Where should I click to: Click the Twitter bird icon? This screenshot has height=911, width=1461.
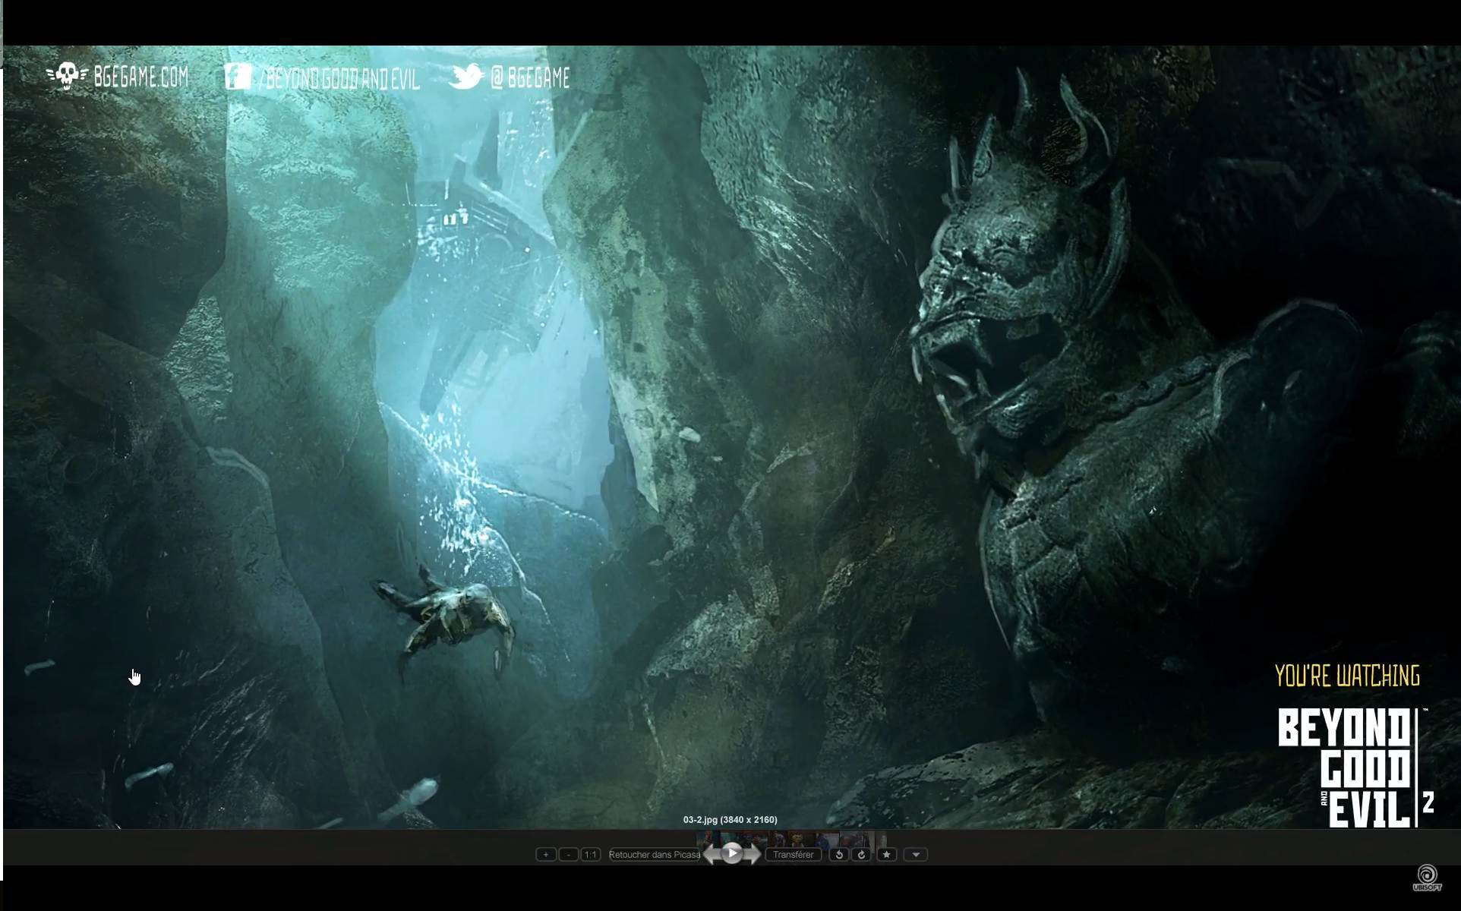coord(465,76)
